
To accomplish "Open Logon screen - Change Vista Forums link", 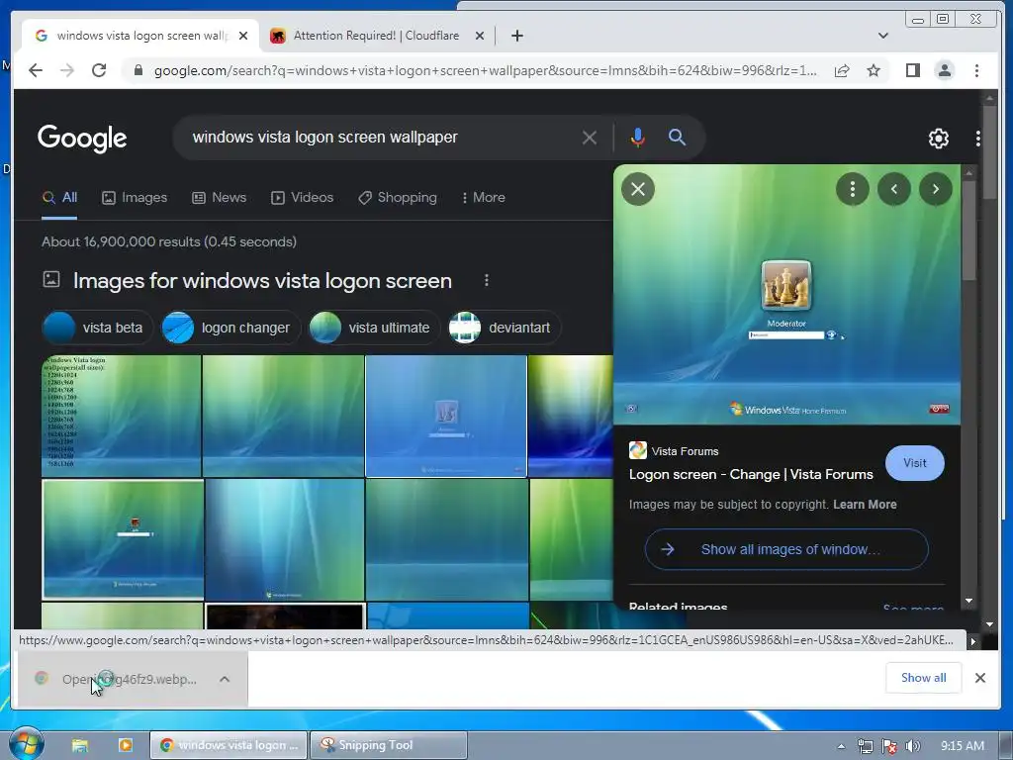I will point(751,474).
